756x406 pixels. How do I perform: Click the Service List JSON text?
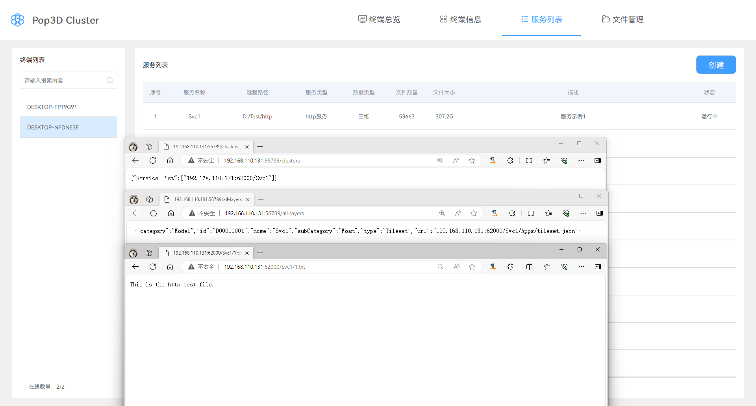tap(204, 178)
